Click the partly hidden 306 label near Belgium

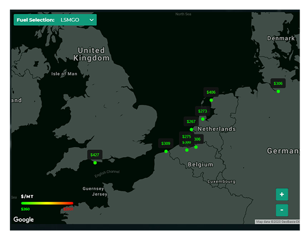pyautogui.click(x=198, y=139)
